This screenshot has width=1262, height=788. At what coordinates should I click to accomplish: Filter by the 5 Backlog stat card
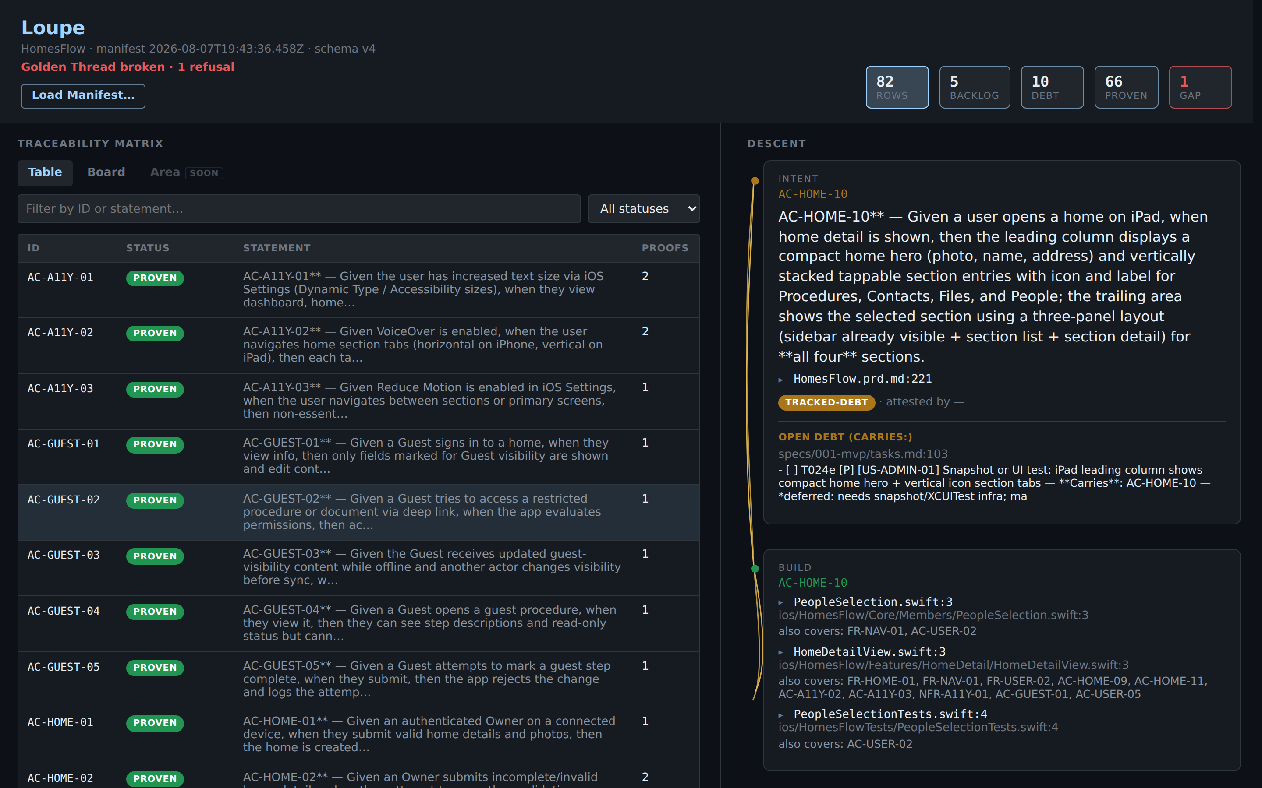[x=974, y=87]
